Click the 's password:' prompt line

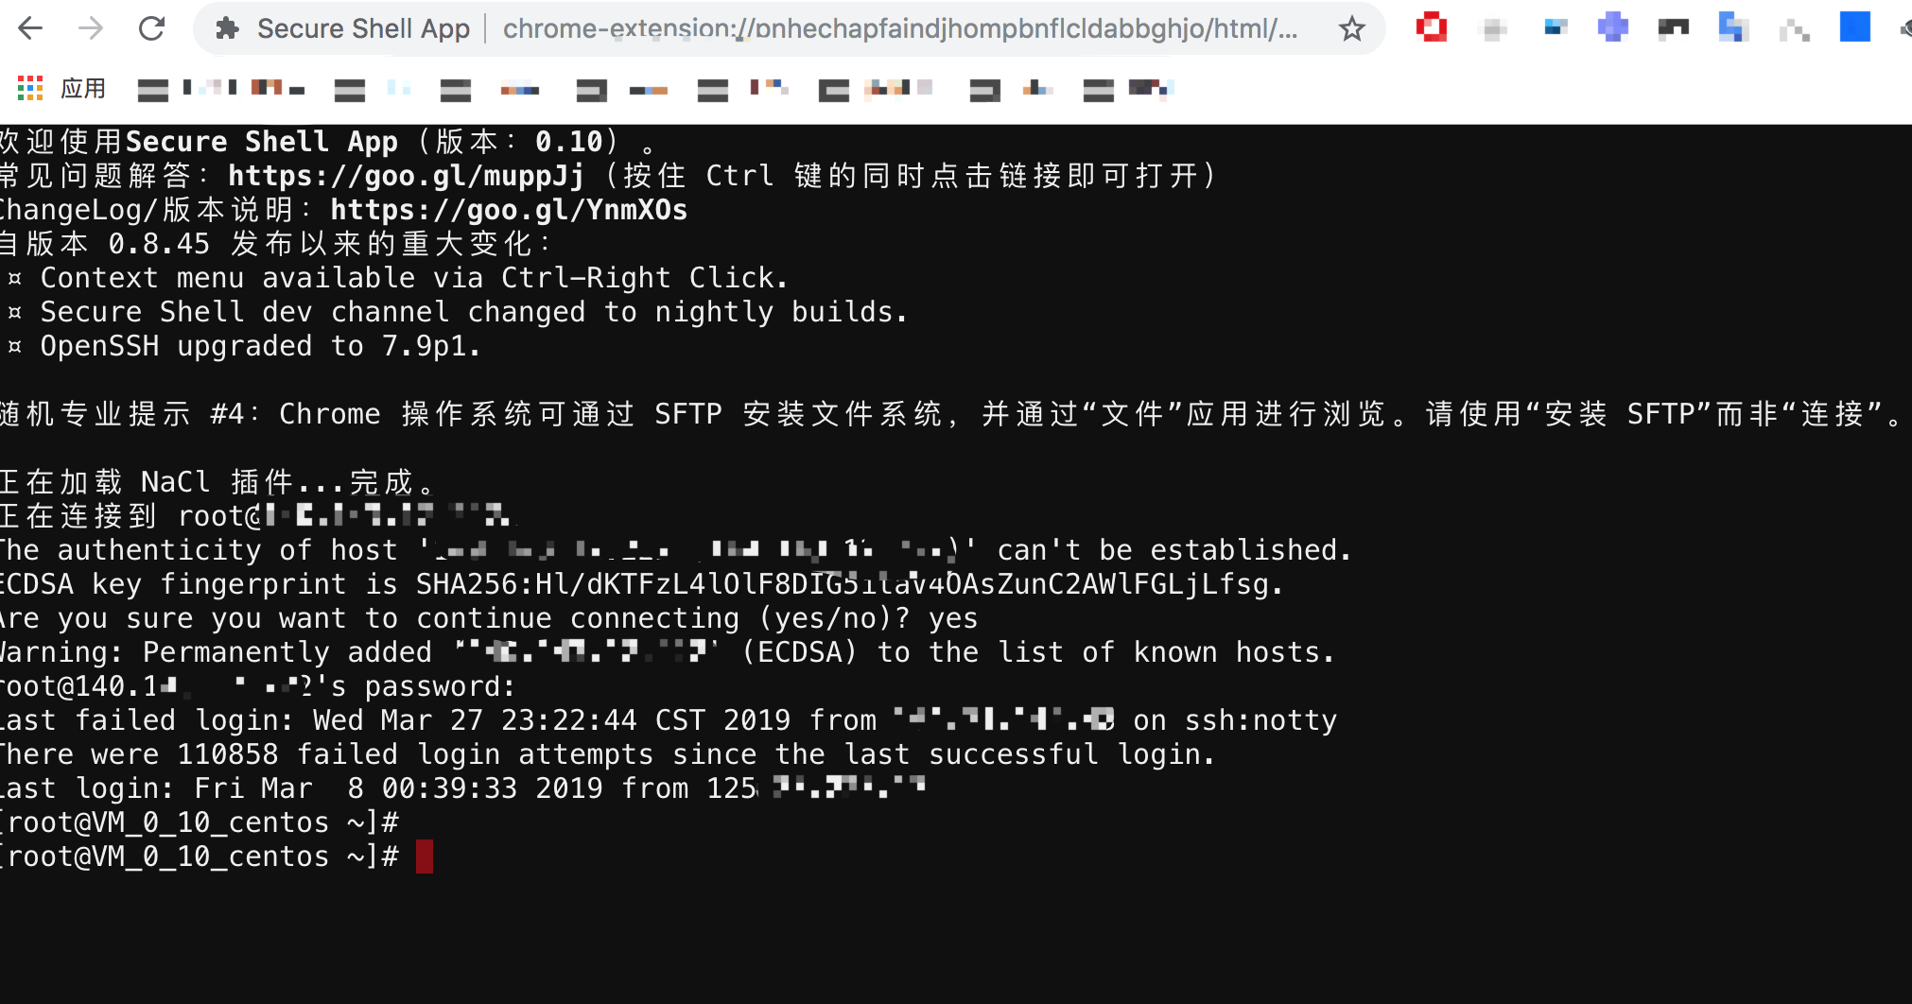pos(257,686)
